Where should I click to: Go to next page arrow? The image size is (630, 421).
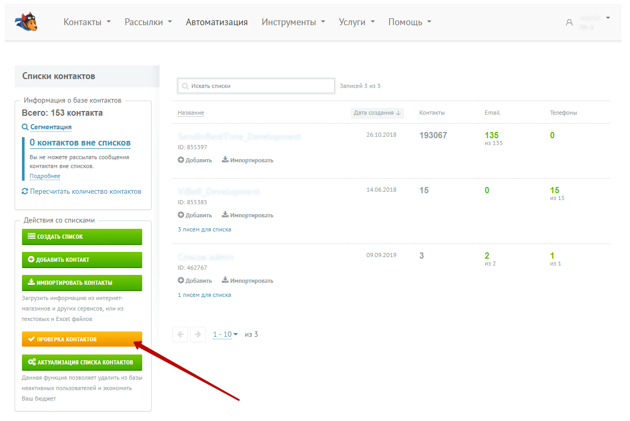198,335
